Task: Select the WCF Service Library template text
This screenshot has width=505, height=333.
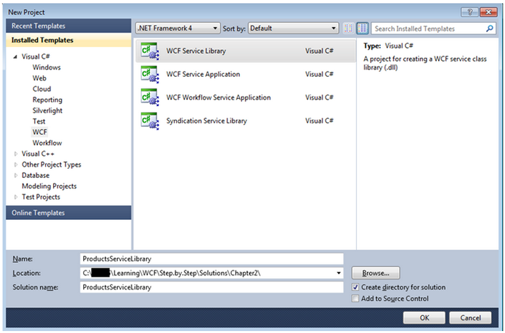Action: [x=196, y=51]
